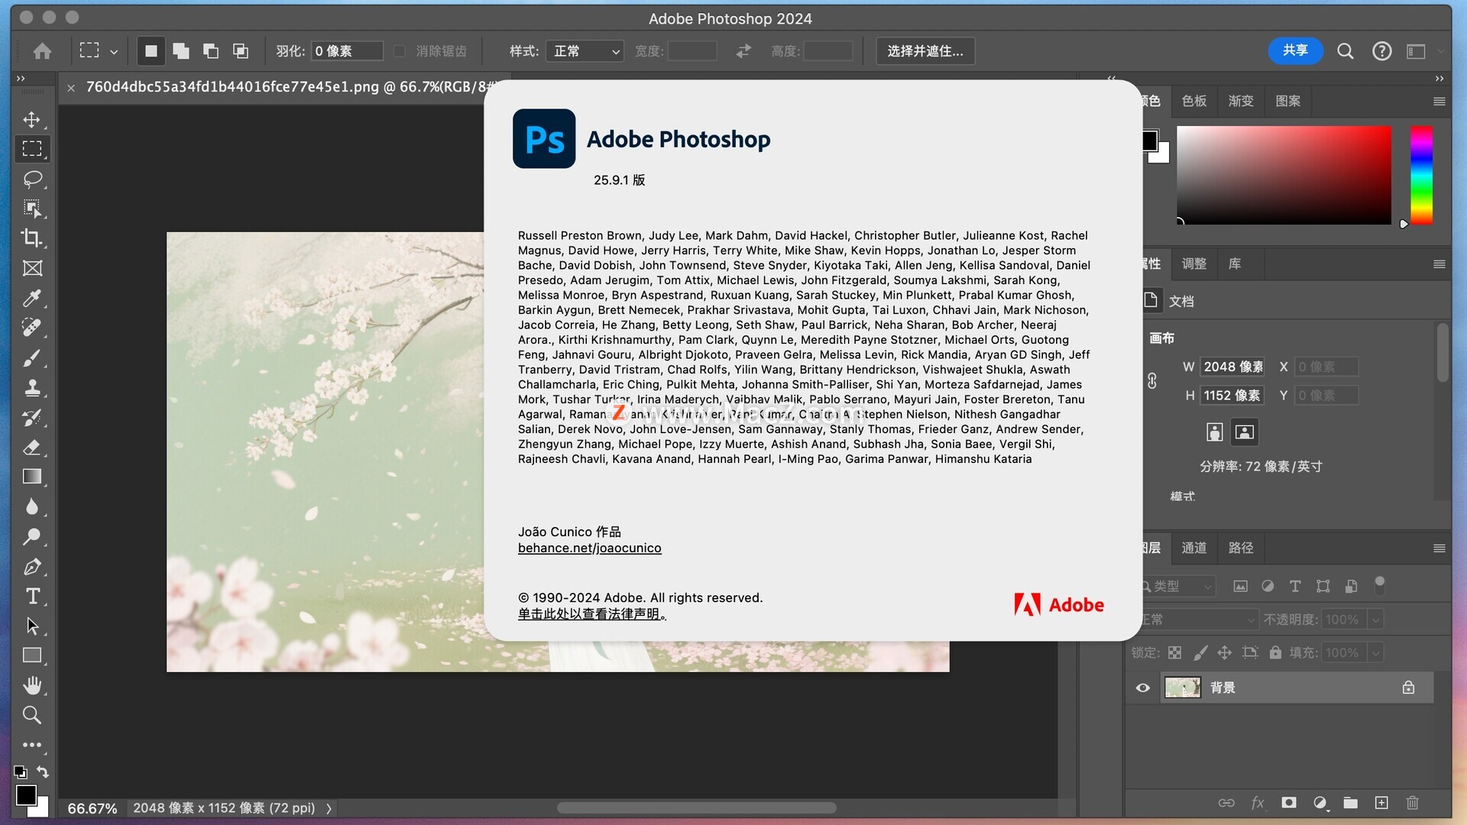Choose Add to selection mode button
Viewport: 1467px width, 825px height.
(181, 51)
